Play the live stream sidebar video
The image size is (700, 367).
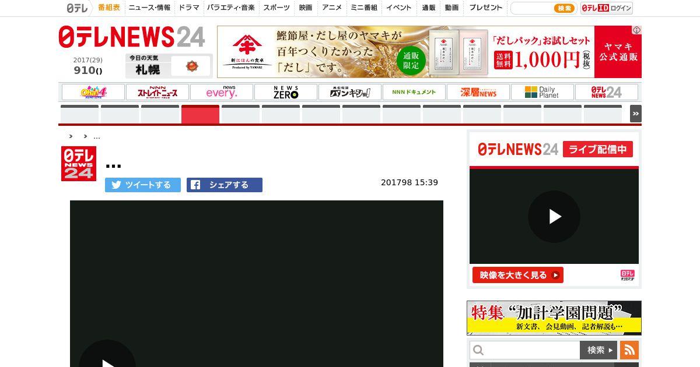click(x=554, y=217)
